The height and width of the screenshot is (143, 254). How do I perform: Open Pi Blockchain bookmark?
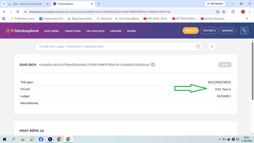[23, 19]
